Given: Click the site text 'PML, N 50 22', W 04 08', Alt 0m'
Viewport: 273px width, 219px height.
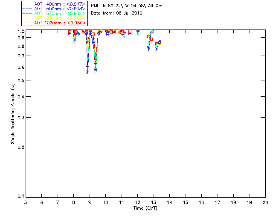Looking at the screenshot, I should pos(127,6).
